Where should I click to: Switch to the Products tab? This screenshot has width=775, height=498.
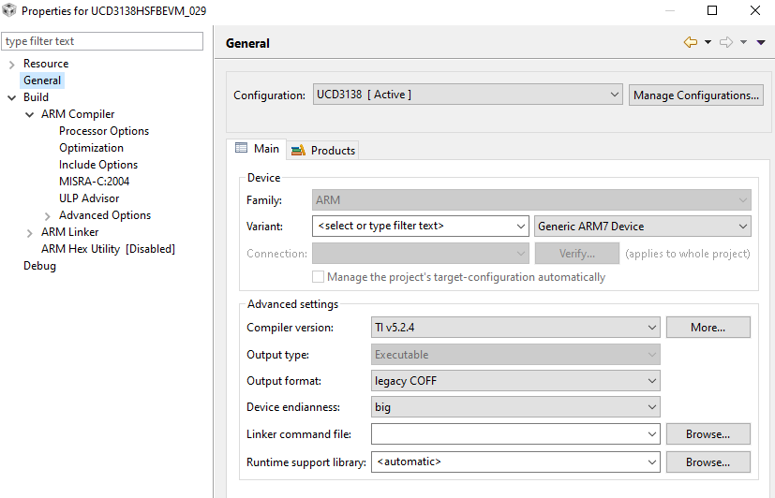coord(323,150)
